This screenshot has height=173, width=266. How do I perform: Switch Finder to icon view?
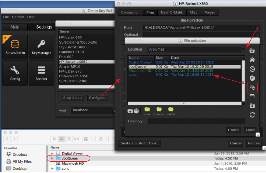54,139
